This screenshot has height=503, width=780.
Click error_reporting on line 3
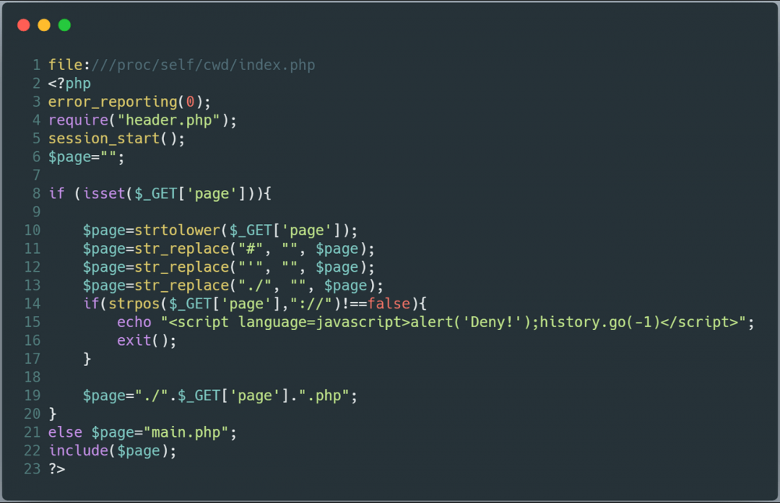click(113, 102)
